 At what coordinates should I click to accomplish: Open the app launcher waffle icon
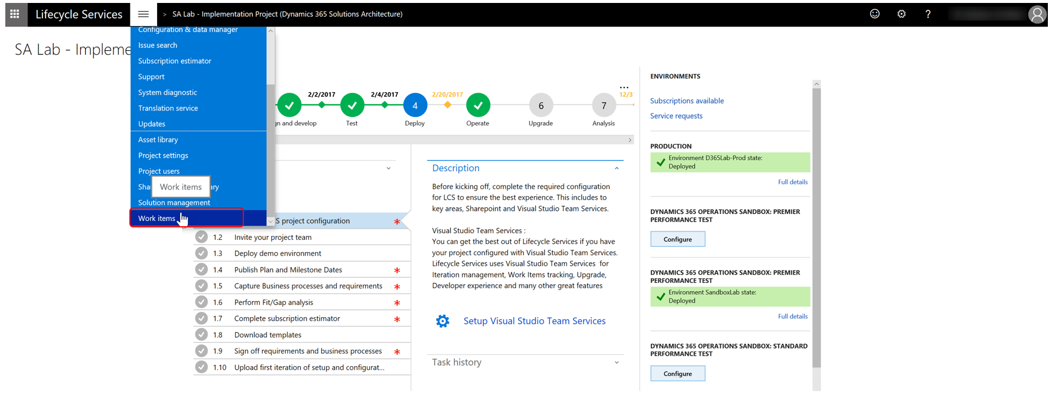click(15, 14)
